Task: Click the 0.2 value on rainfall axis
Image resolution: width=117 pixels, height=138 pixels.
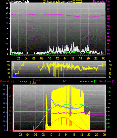Action: [10, 123]
